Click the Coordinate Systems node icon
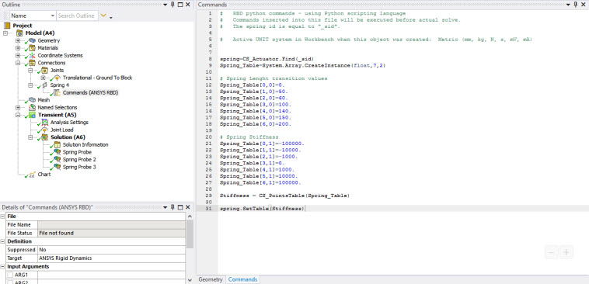Viewport: 589px width, 284px height. point(33,56)
